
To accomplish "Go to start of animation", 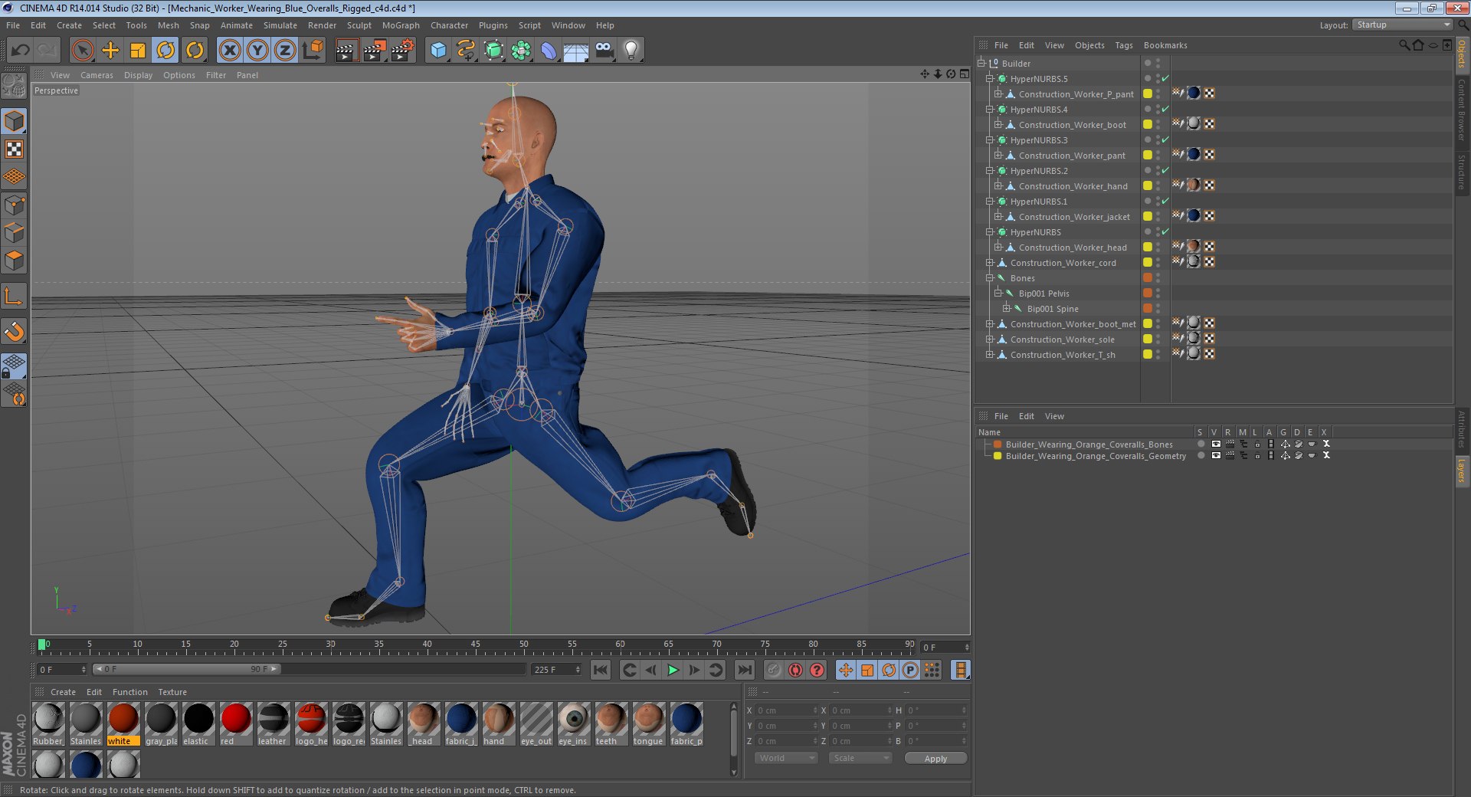I will click(x=601, y=670).
